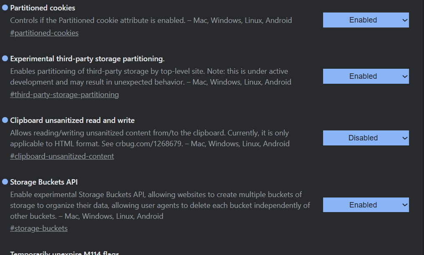Click the blue dot beside Experimental third-party storage partitioning
Screen dimensions: 424x255
point(5,58)
